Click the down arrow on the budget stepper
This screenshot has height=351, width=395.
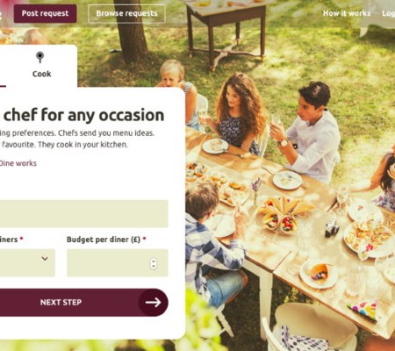point(154,267)
